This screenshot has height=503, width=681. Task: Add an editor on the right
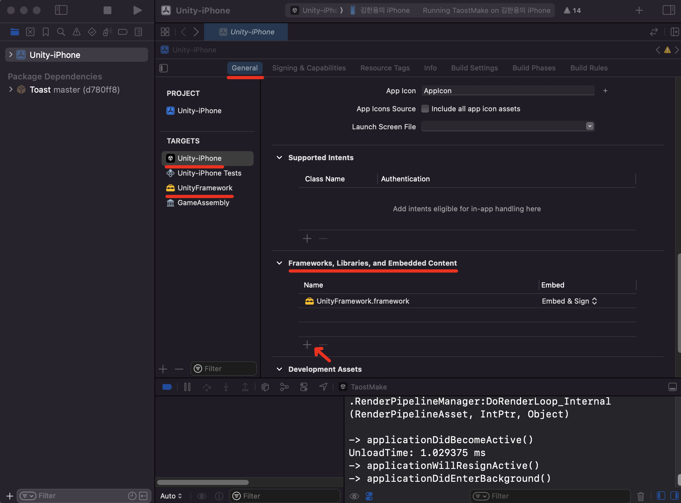[675, 32]
